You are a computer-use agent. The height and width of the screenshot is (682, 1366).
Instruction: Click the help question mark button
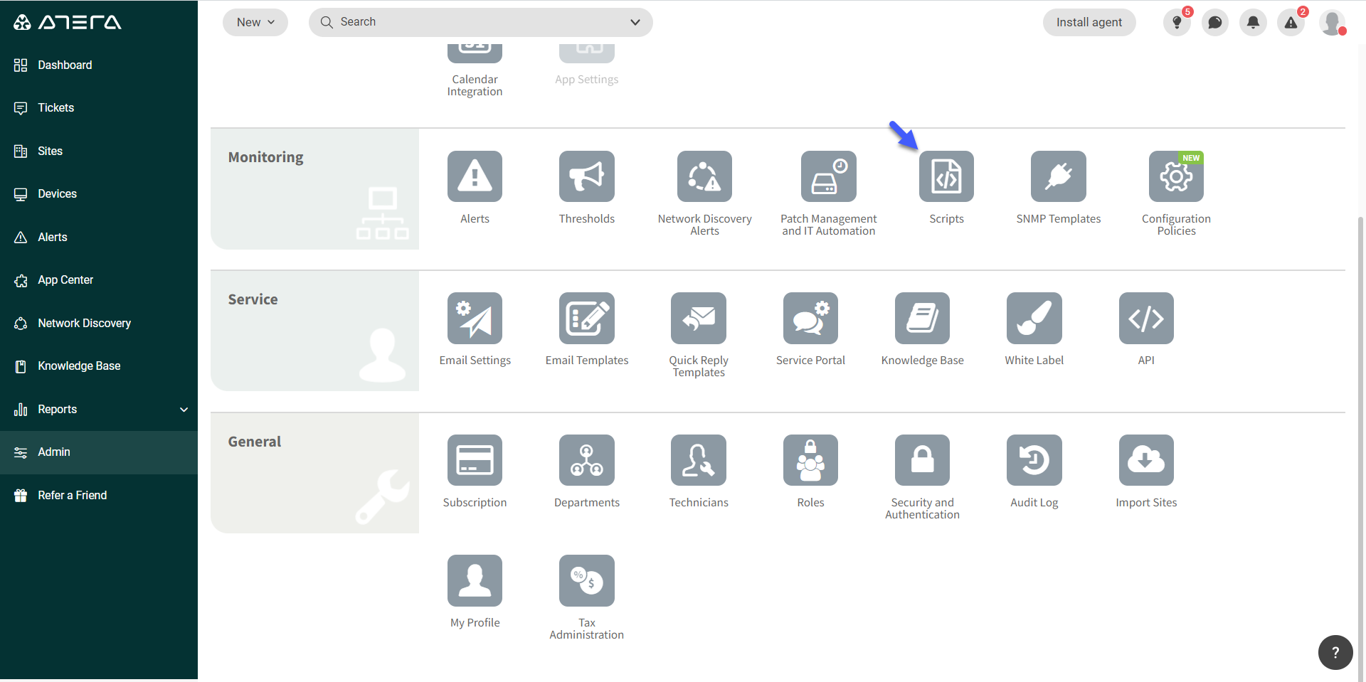[1335, 652]
